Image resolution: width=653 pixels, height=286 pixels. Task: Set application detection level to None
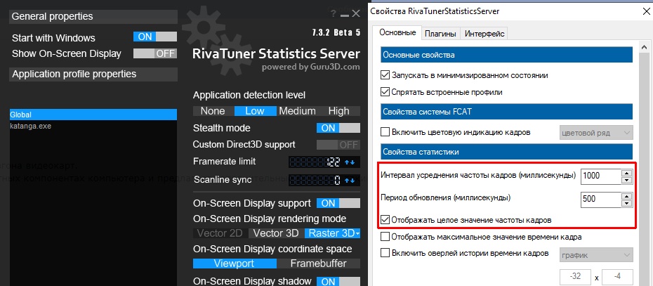click(x=213, y=111)
